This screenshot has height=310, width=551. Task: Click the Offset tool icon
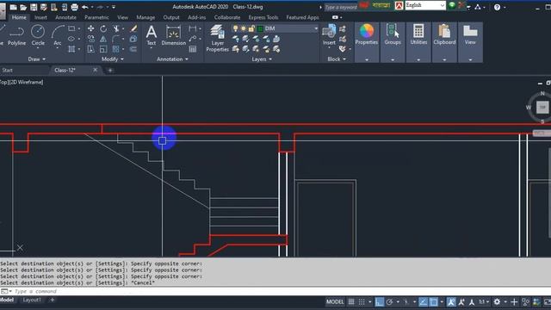(133, 49)
